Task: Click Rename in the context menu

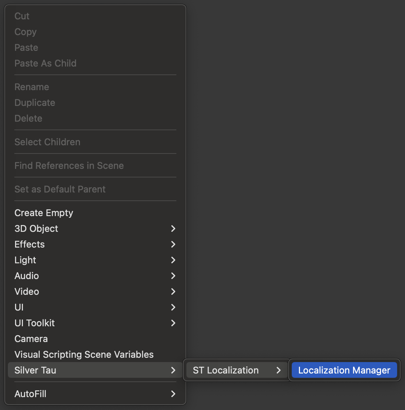Action: [x=32, y=87]
